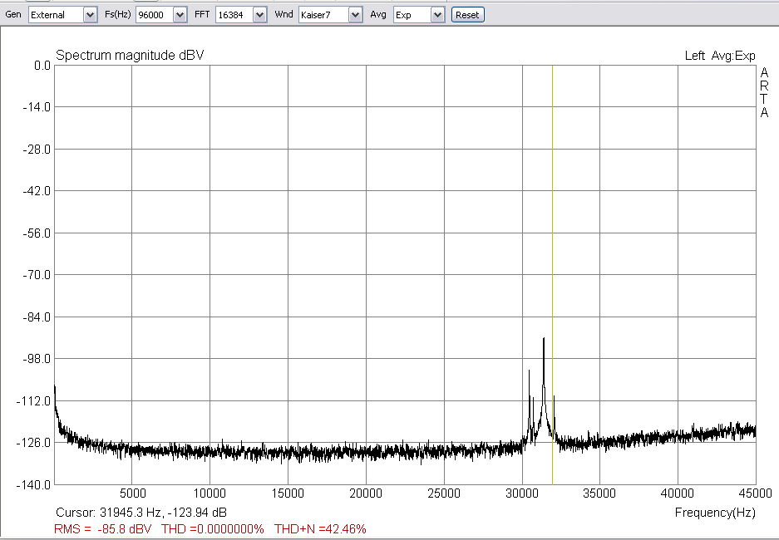The height and width of the screenshot is (540, 779).
Task: Click the -70.0 label on the vertical axis
Action: (x=37, y=275)
